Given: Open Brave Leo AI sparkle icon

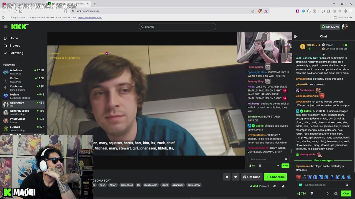Looking at the screenshot, I should point(340,11).
